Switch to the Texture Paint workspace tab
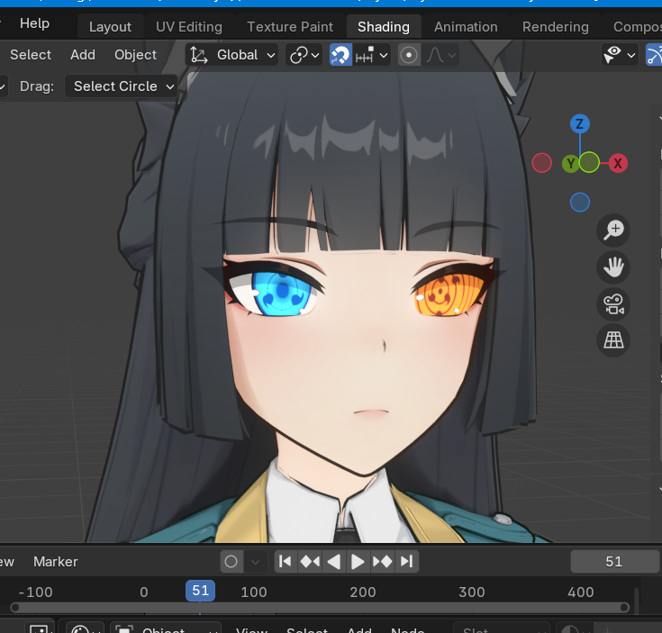Viewport: 662px width, 633px height. 290,27
